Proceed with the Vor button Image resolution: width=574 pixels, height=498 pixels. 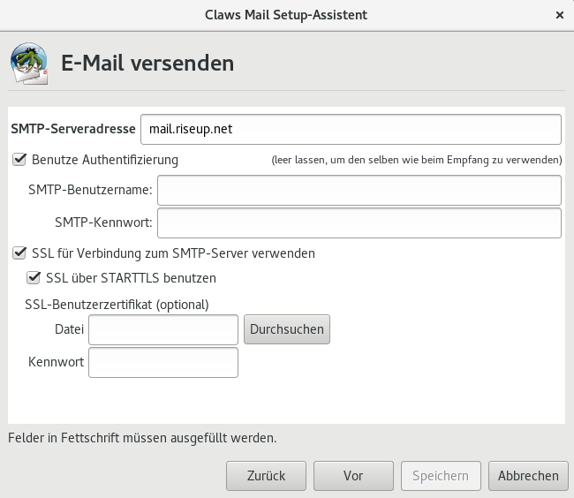pos(353,475)
